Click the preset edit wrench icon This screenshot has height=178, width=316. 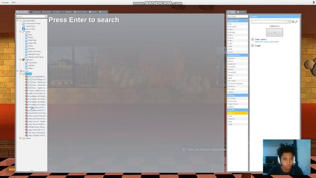tap(296, 22)
